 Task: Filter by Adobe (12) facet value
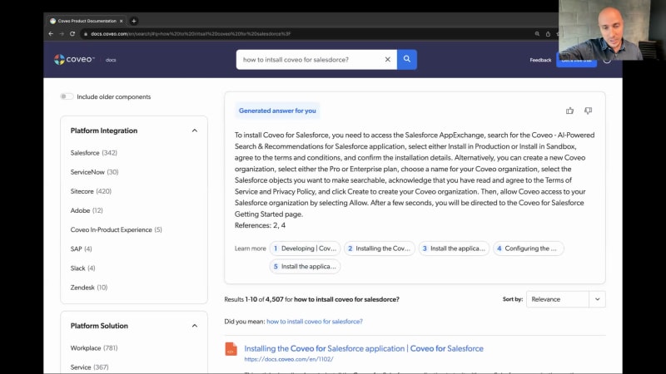coord(87,210)
